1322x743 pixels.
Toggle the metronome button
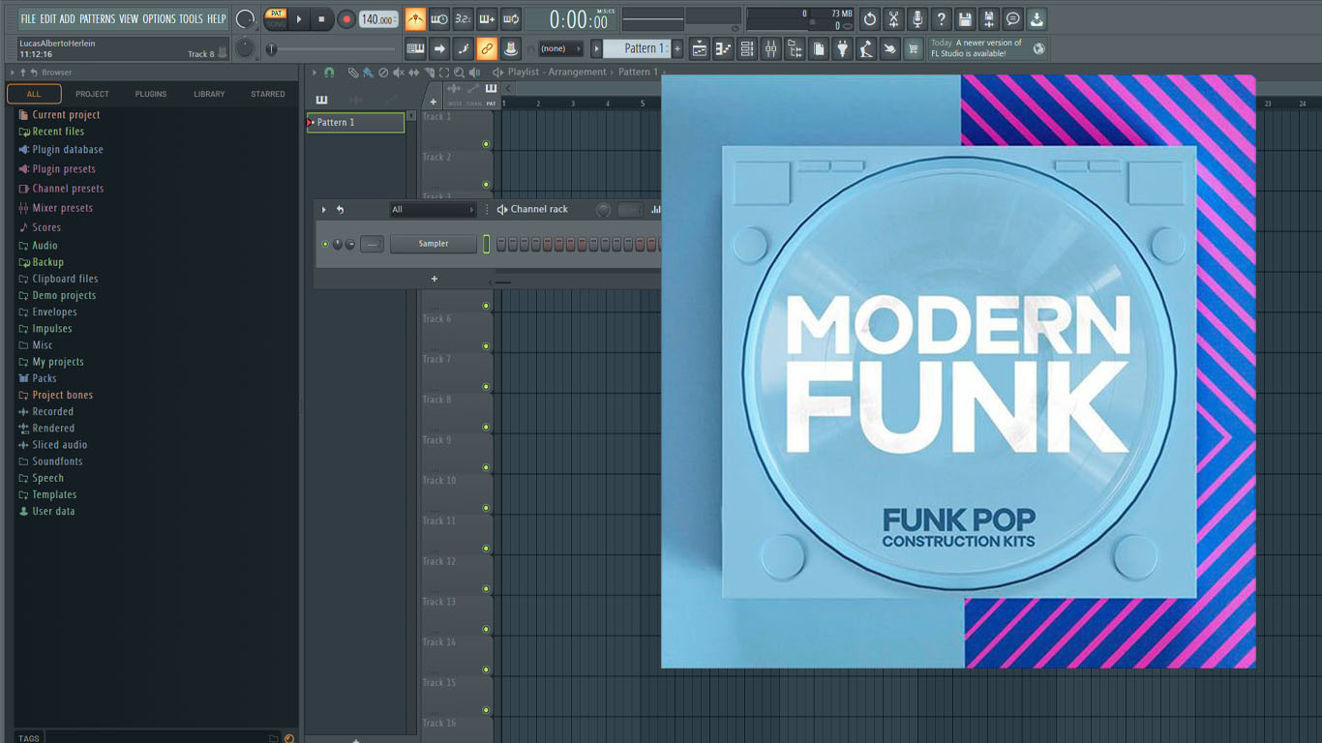coord(415,19)
